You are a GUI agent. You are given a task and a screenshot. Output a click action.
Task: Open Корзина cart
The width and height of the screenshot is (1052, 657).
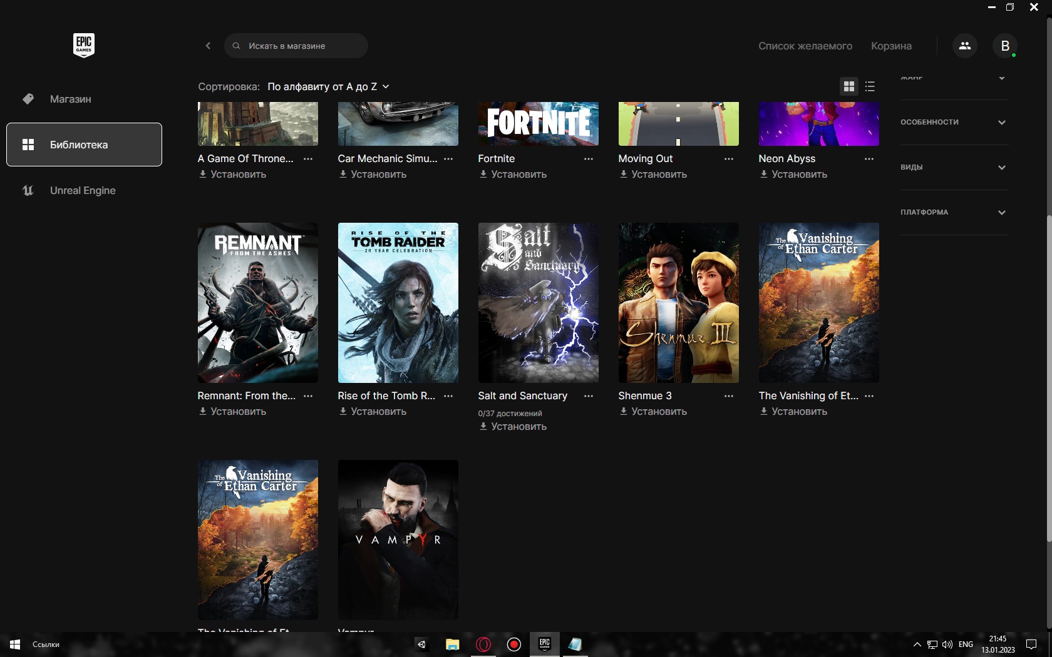click(x=891, y=46)
